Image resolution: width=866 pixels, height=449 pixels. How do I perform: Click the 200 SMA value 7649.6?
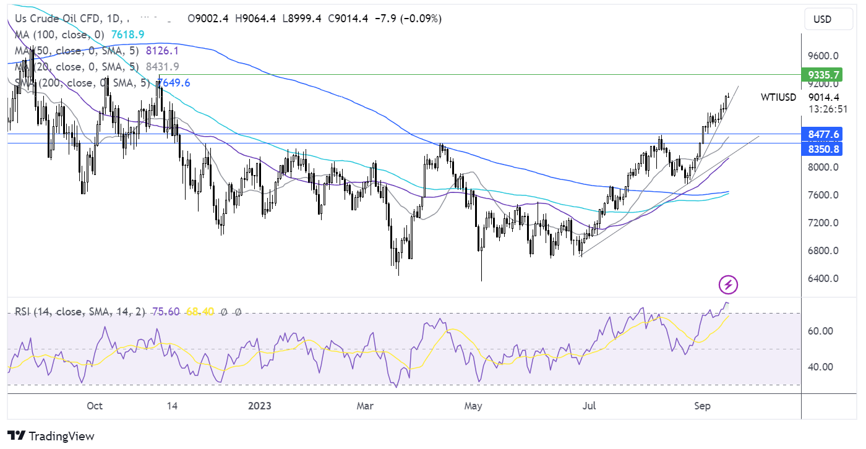tap(174, 83)
